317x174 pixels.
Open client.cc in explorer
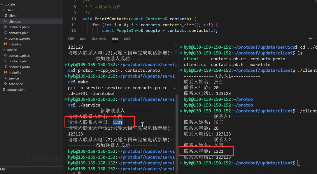(x=15, y=21)
